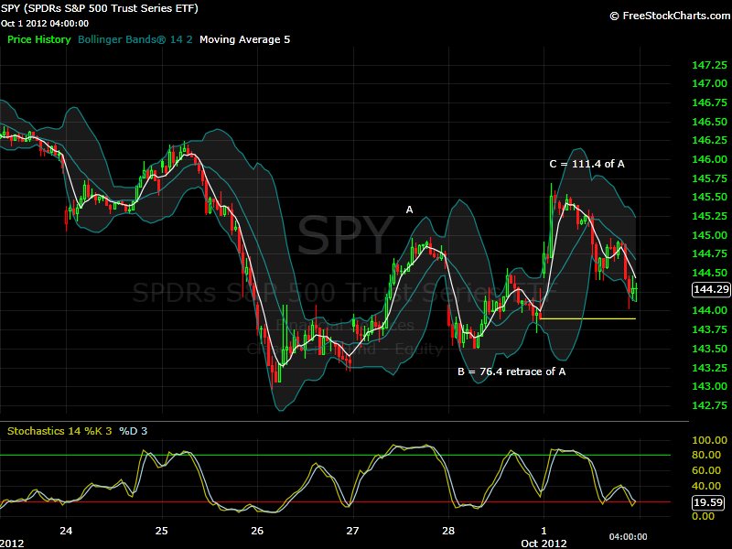
Task: Click the date label 26 on time axis
Action: pos(257,531)
